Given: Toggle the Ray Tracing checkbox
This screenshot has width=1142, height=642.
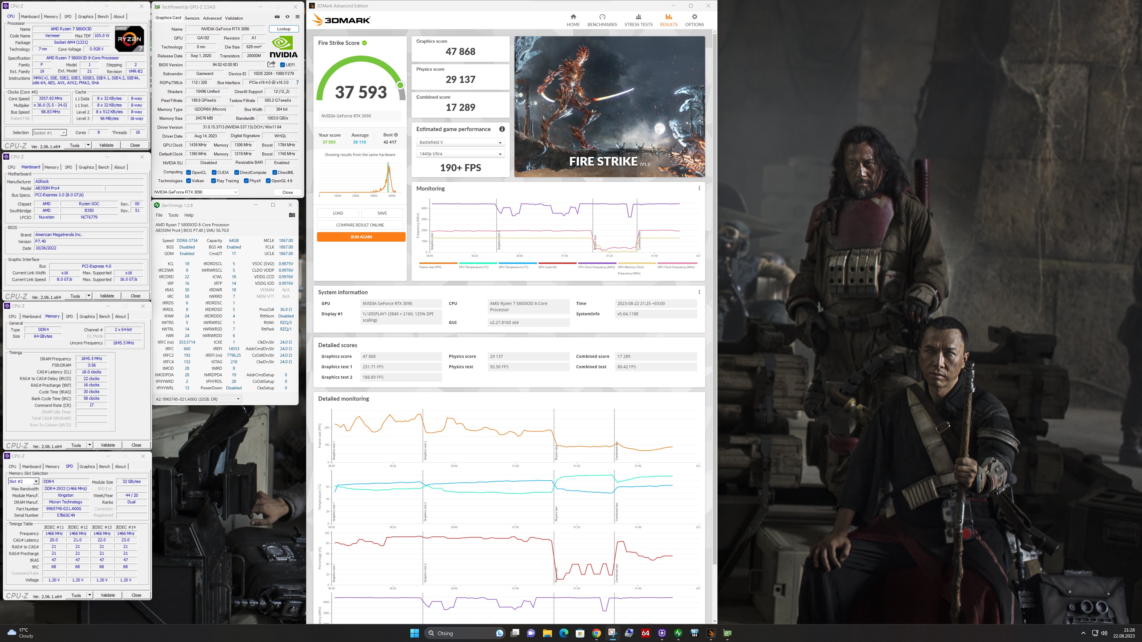Looking at the screenshot, I should tap(214, 181).
